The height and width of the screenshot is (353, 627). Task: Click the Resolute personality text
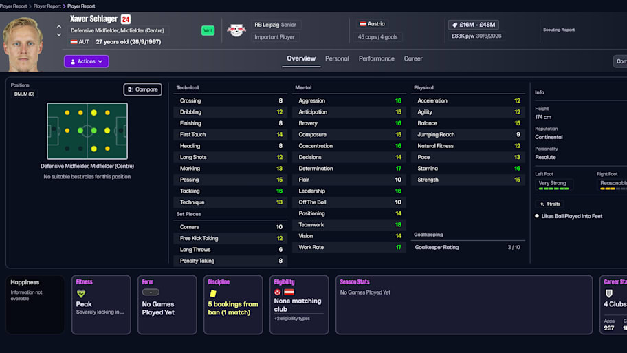click(545, 157)
